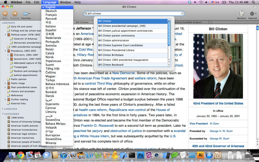Open the Favorites folder toolbar icon
Viewport: 259px width, 162px height.
click(x=26, y=14)
